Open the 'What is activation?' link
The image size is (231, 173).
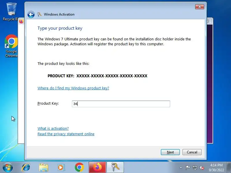[53, 128]
